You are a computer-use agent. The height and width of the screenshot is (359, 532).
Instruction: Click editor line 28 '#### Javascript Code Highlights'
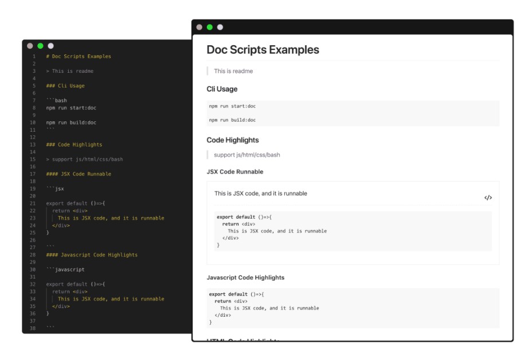pyautogui.click(x=92, y=255)
